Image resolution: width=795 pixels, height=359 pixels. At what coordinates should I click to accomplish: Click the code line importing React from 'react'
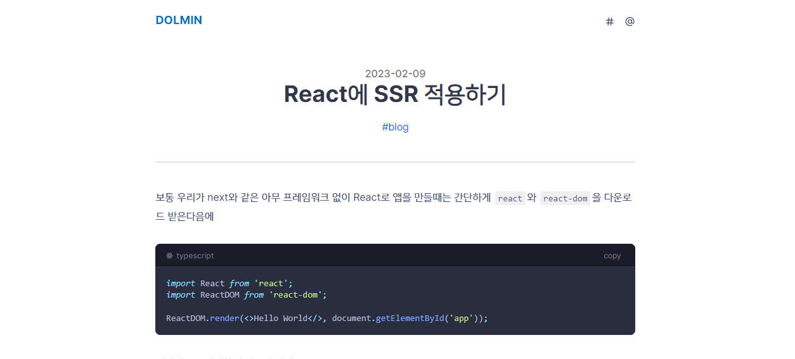229,283
